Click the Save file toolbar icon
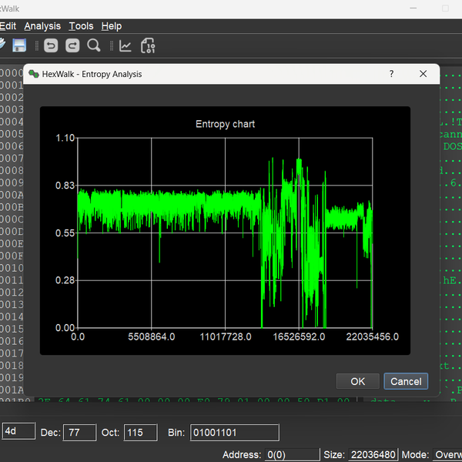This screenshot has width=462, height=462. tap(19, 45)
